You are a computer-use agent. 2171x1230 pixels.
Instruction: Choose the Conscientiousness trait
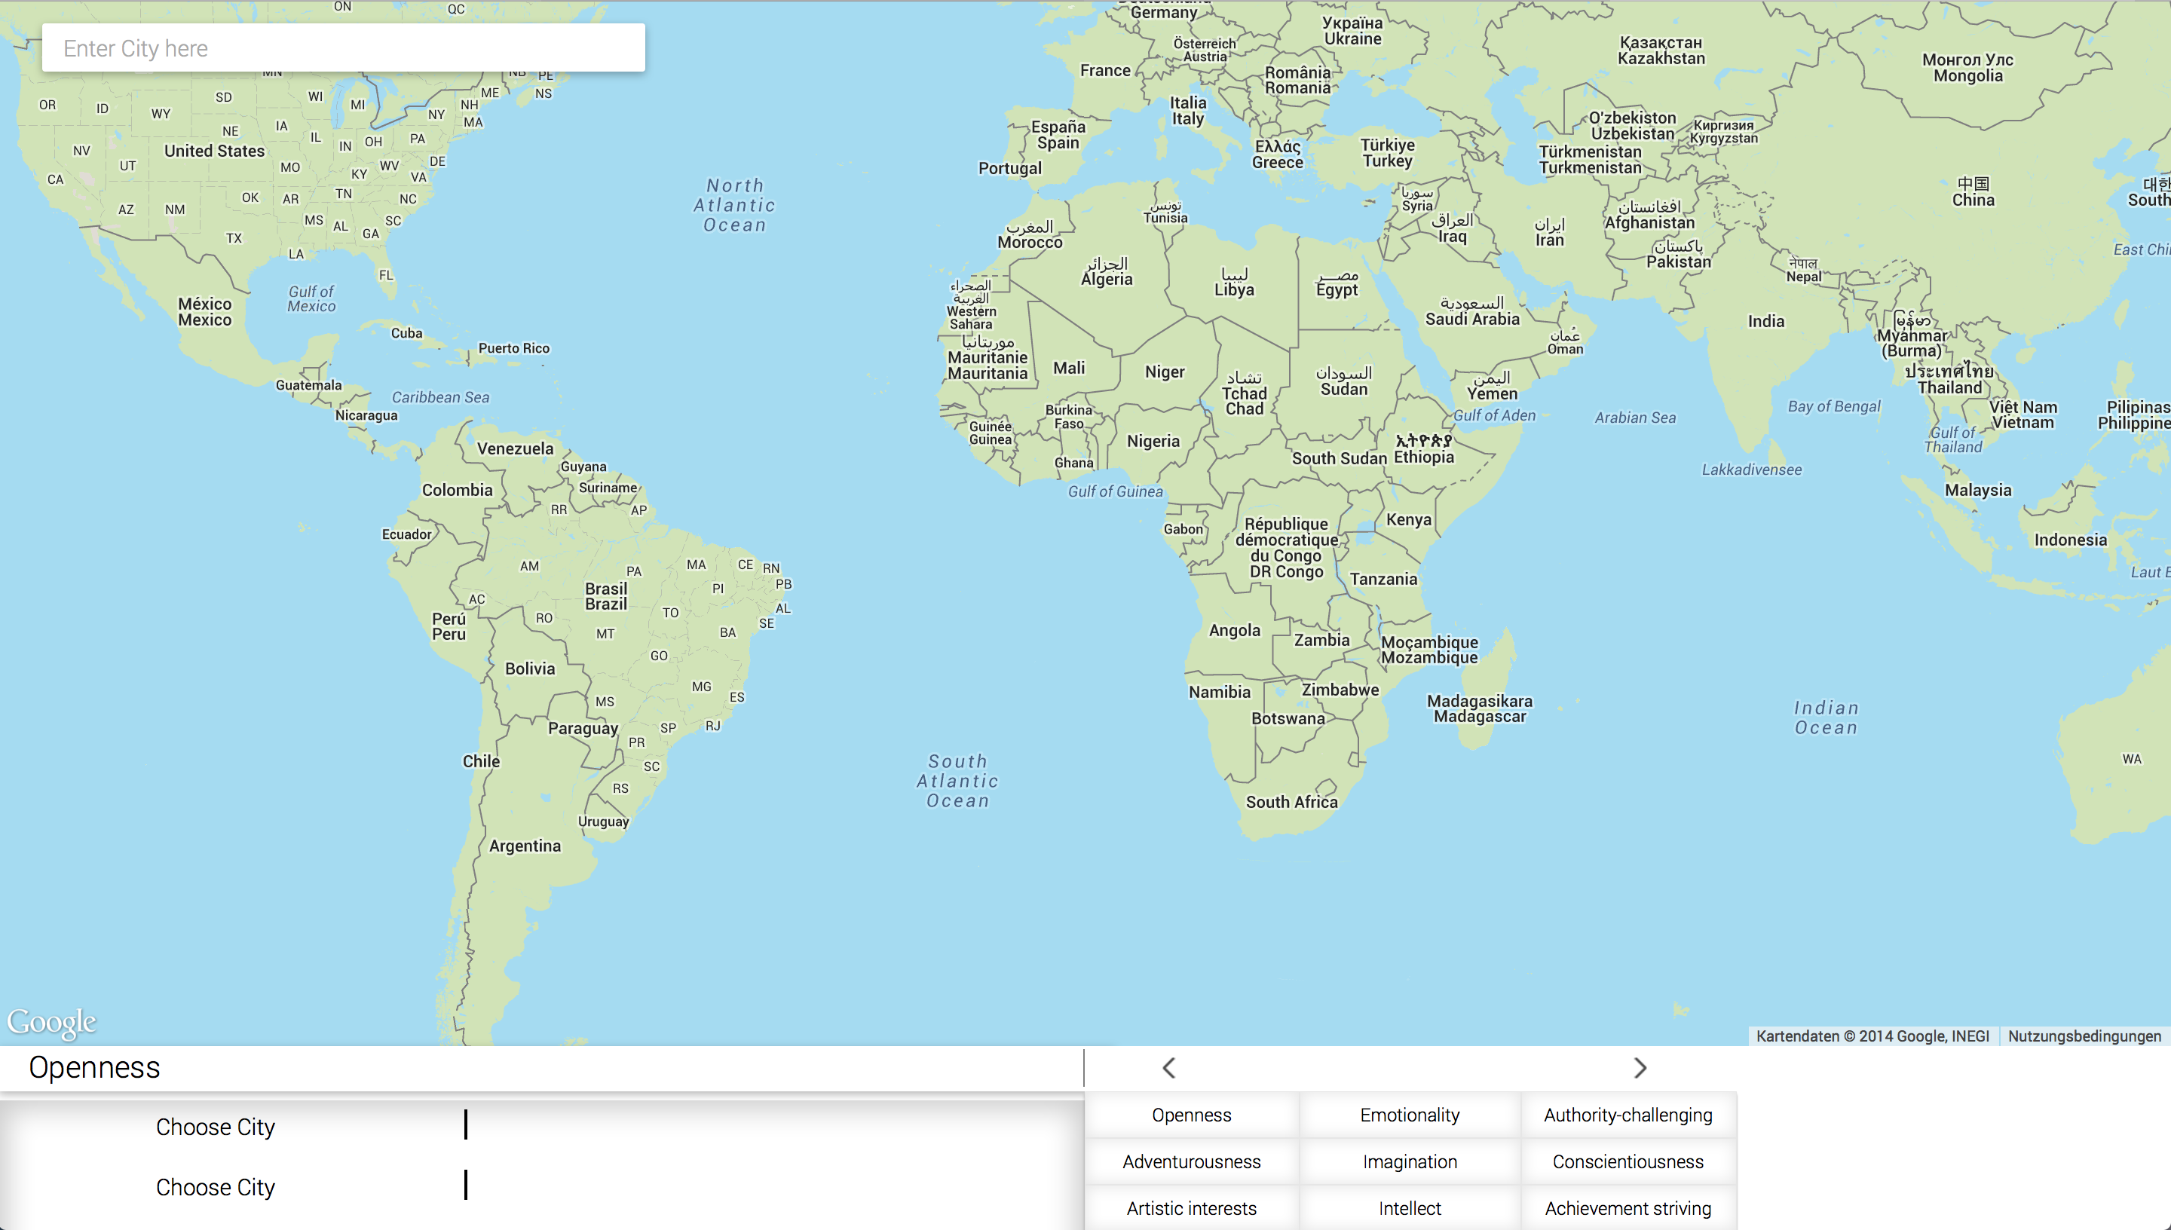tap(1627, 1161)
